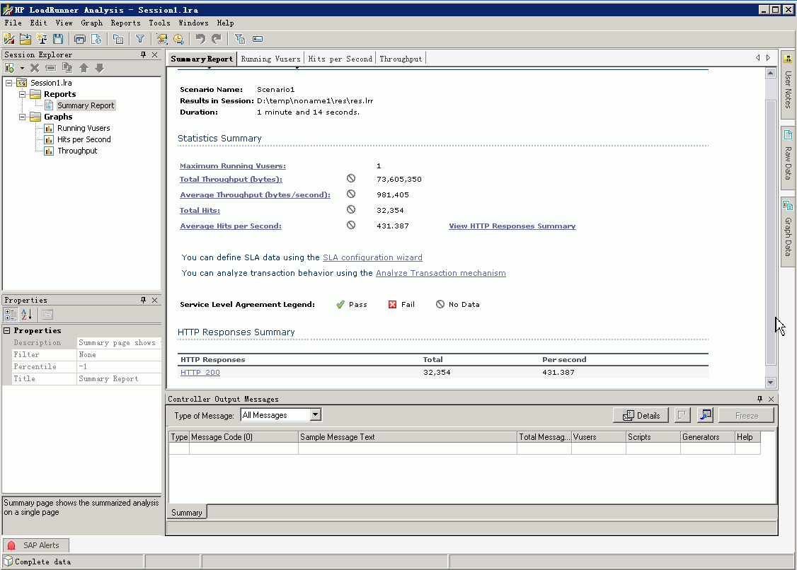Click the View HTTP Responses Summary link

point(512,226)
